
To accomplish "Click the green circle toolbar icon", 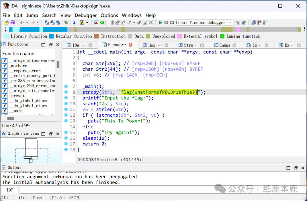I will click(102, 22).
